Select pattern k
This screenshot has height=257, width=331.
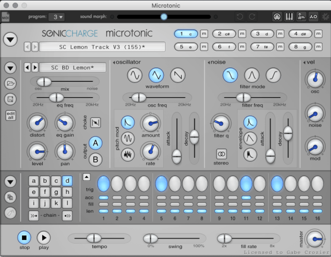click(x=56, y=203)
